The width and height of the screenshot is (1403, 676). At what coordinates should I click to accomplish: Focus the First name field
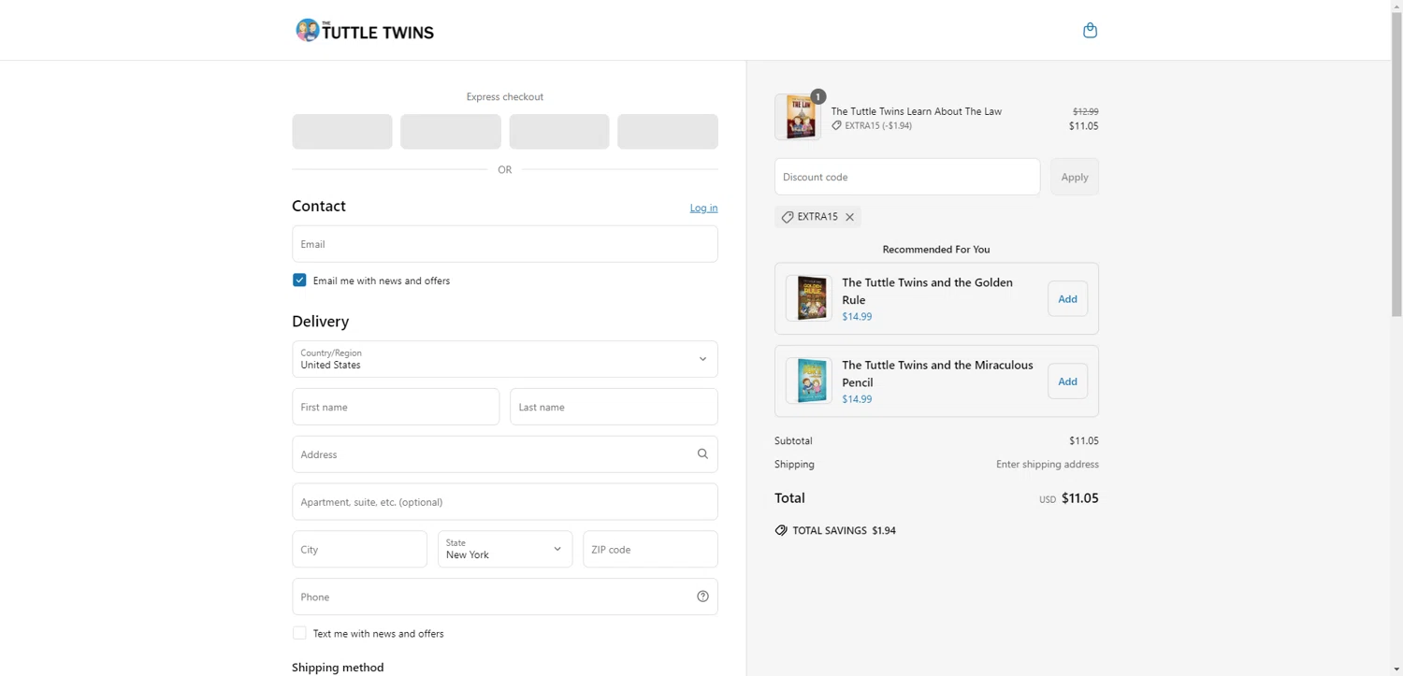396,407
